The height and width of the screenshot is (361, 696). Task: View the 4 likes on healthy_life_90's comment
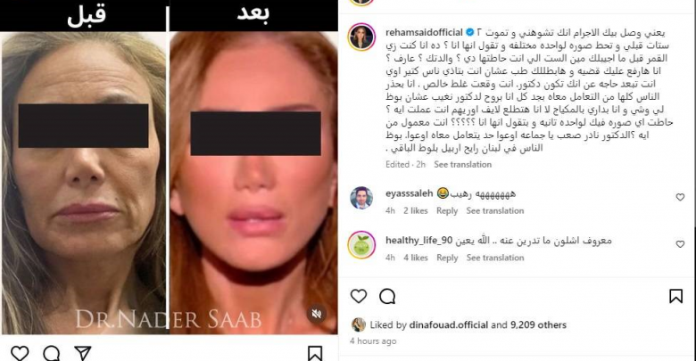(416, 258)
